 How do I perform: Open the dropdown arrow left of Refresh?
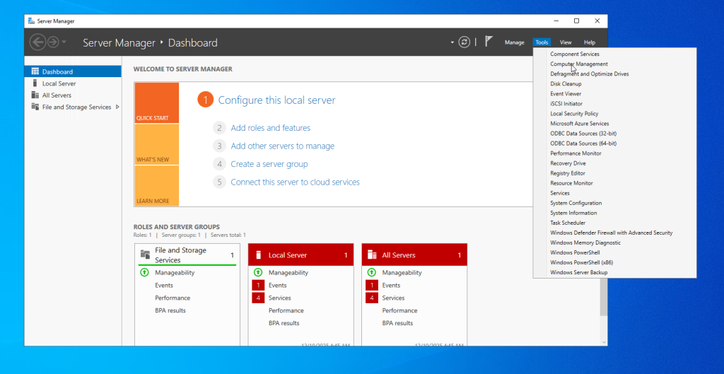(452, 42)
